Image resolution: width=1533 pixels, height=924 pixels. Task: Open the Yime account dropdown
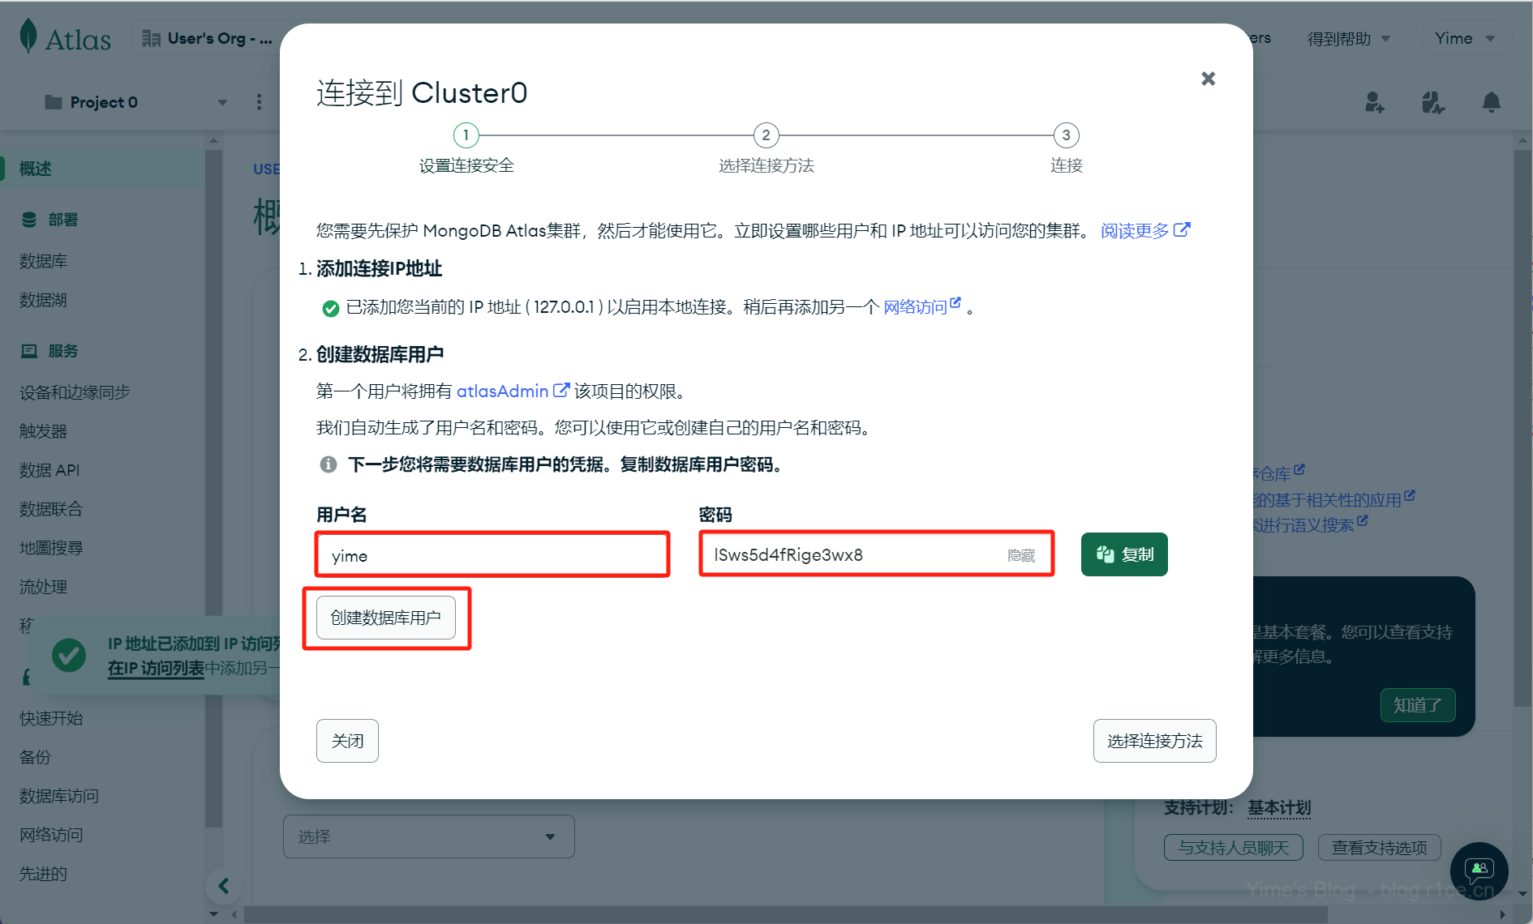pos(1464,38)
